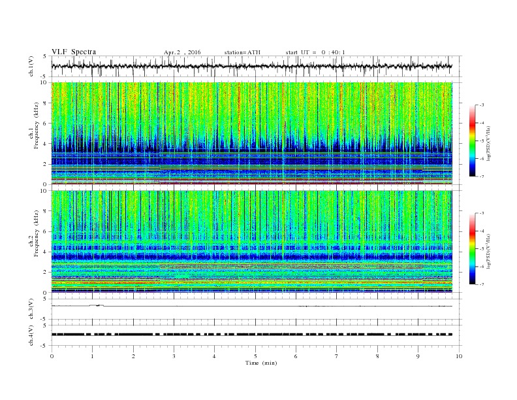
Task: Click time axis tick label '3'
Action: point(174,356)
